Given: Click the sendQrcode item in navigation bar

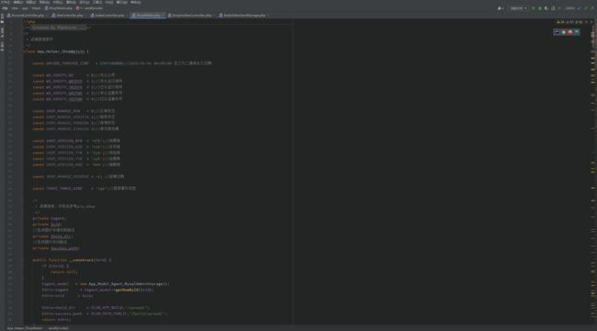Looking at the screenshot, I should (89, 8).
